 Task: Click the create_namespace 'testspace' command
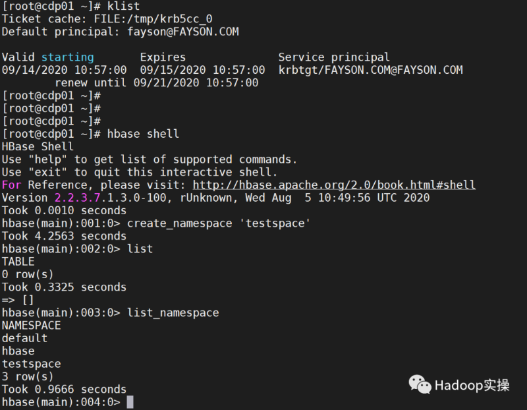pos(219,223)
